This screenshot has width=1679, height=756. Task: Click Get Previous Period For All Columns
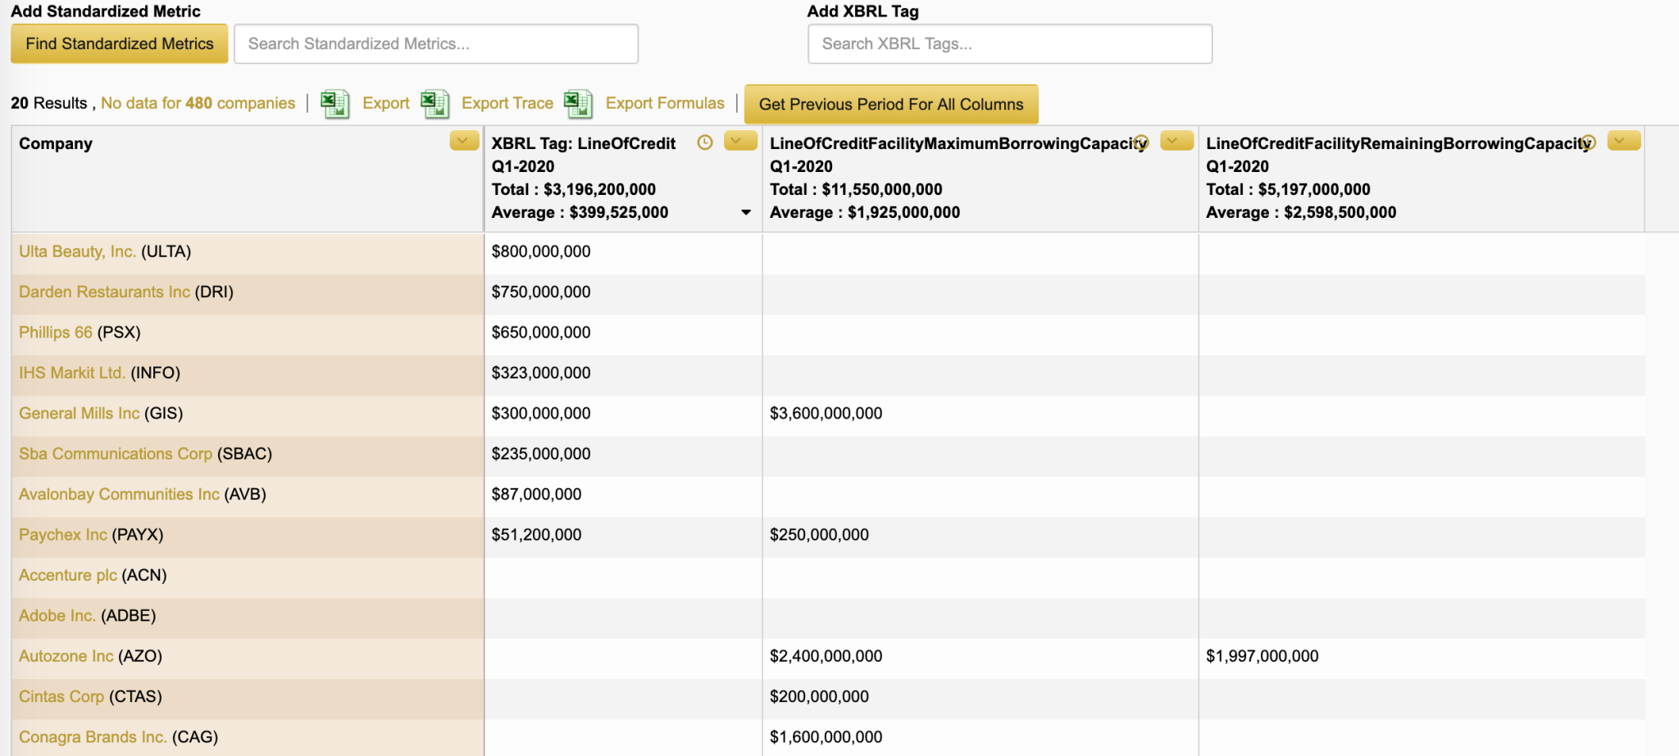coord(890,104)
